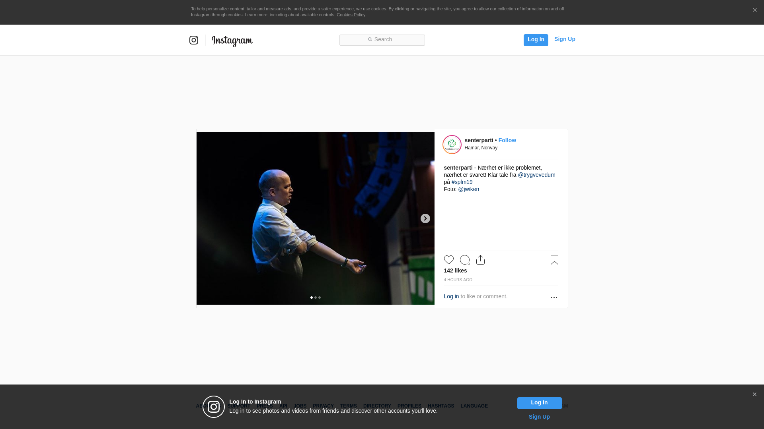Open the #splm19 hashtag

pos(462,182)
